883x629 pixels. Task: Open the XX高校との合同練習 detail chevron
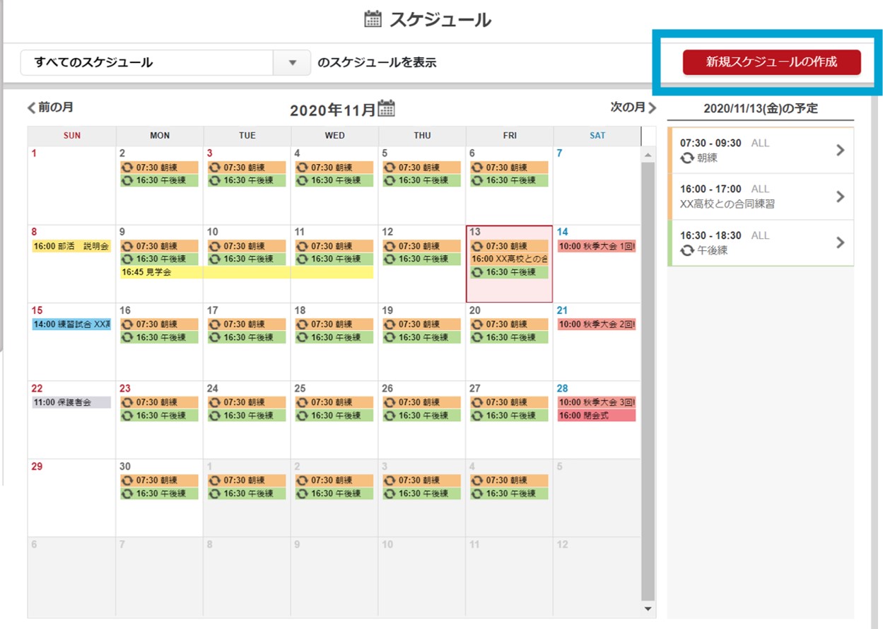pos(840,196)
